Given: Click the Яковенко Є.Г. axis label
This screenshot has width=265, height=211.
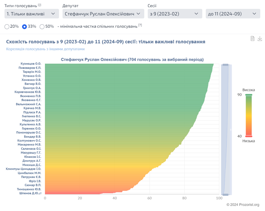Looking at the screenshot, I should 31,100.
